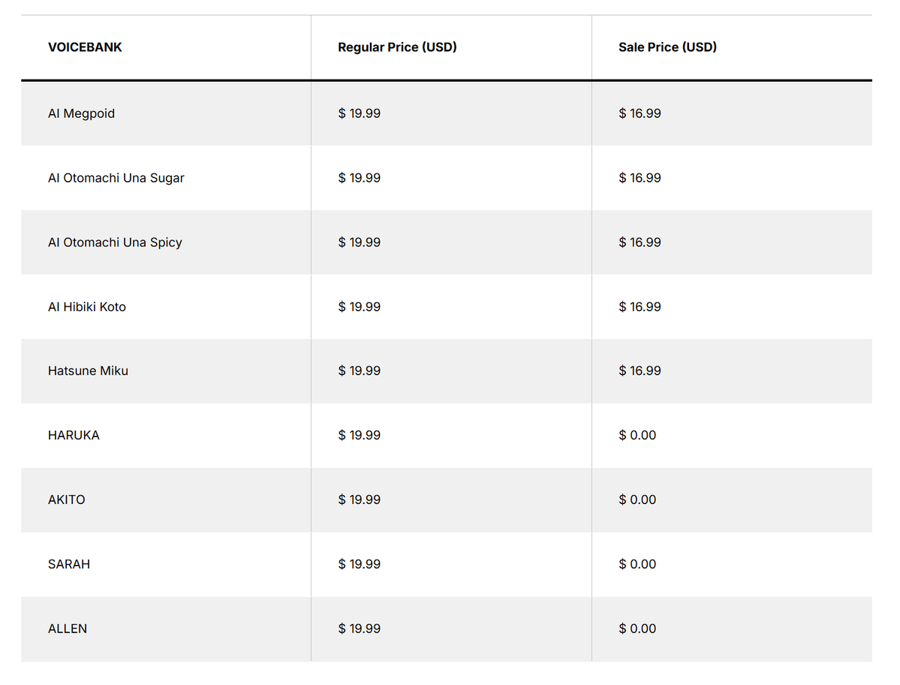Select the SARAH voicebank name
The width and height of the screenshot is (900, 685).
point(69,564)
